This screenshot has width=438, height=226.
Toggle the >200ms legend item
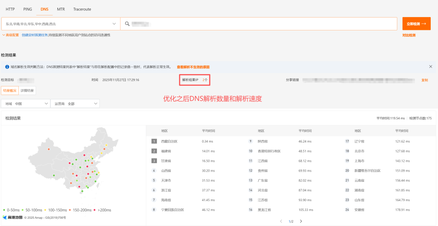pyautogui.click(x=102, y=210)
